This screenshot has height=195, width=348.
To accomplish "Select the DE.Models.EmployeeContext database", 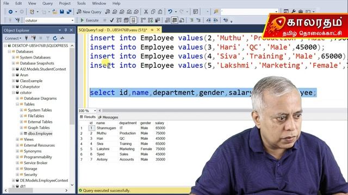I will tap(43, 180).
